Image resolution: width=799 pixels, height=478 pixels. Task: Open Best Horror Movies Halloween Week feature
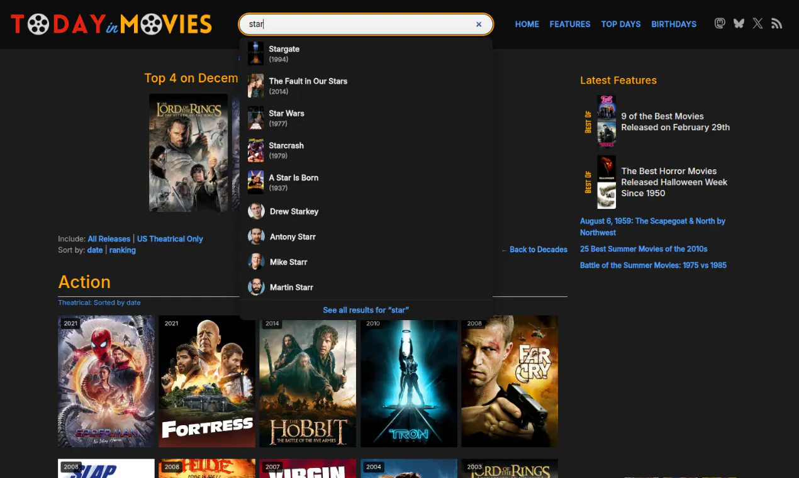674,182
